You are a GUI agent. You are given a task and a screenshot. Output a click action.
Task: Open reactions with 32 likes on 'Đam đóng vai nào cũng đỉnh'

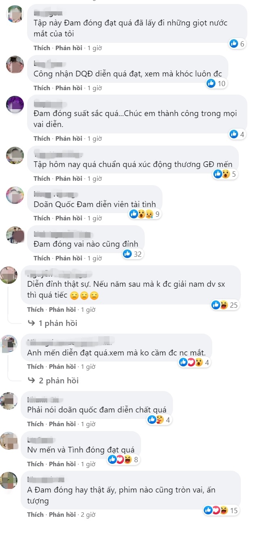(x=133, y=254)
